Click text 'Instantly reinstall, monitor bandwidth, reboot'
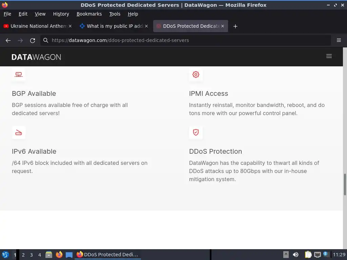Viewport: 347px width, 260px height. (x=247, y=105)
